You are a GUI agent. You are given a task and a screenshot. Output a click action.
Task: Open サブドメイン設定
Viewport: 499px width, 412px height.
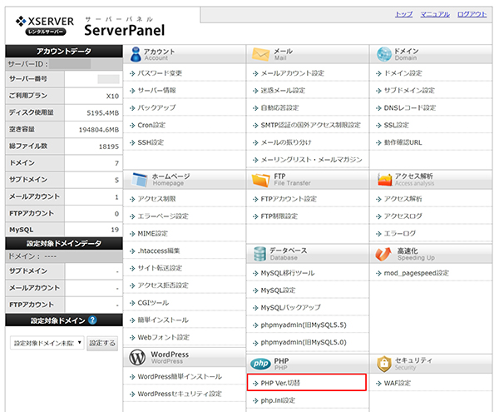[x=409, y=91]
